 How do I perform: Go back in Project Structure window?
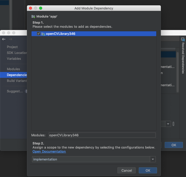(4, 39)
